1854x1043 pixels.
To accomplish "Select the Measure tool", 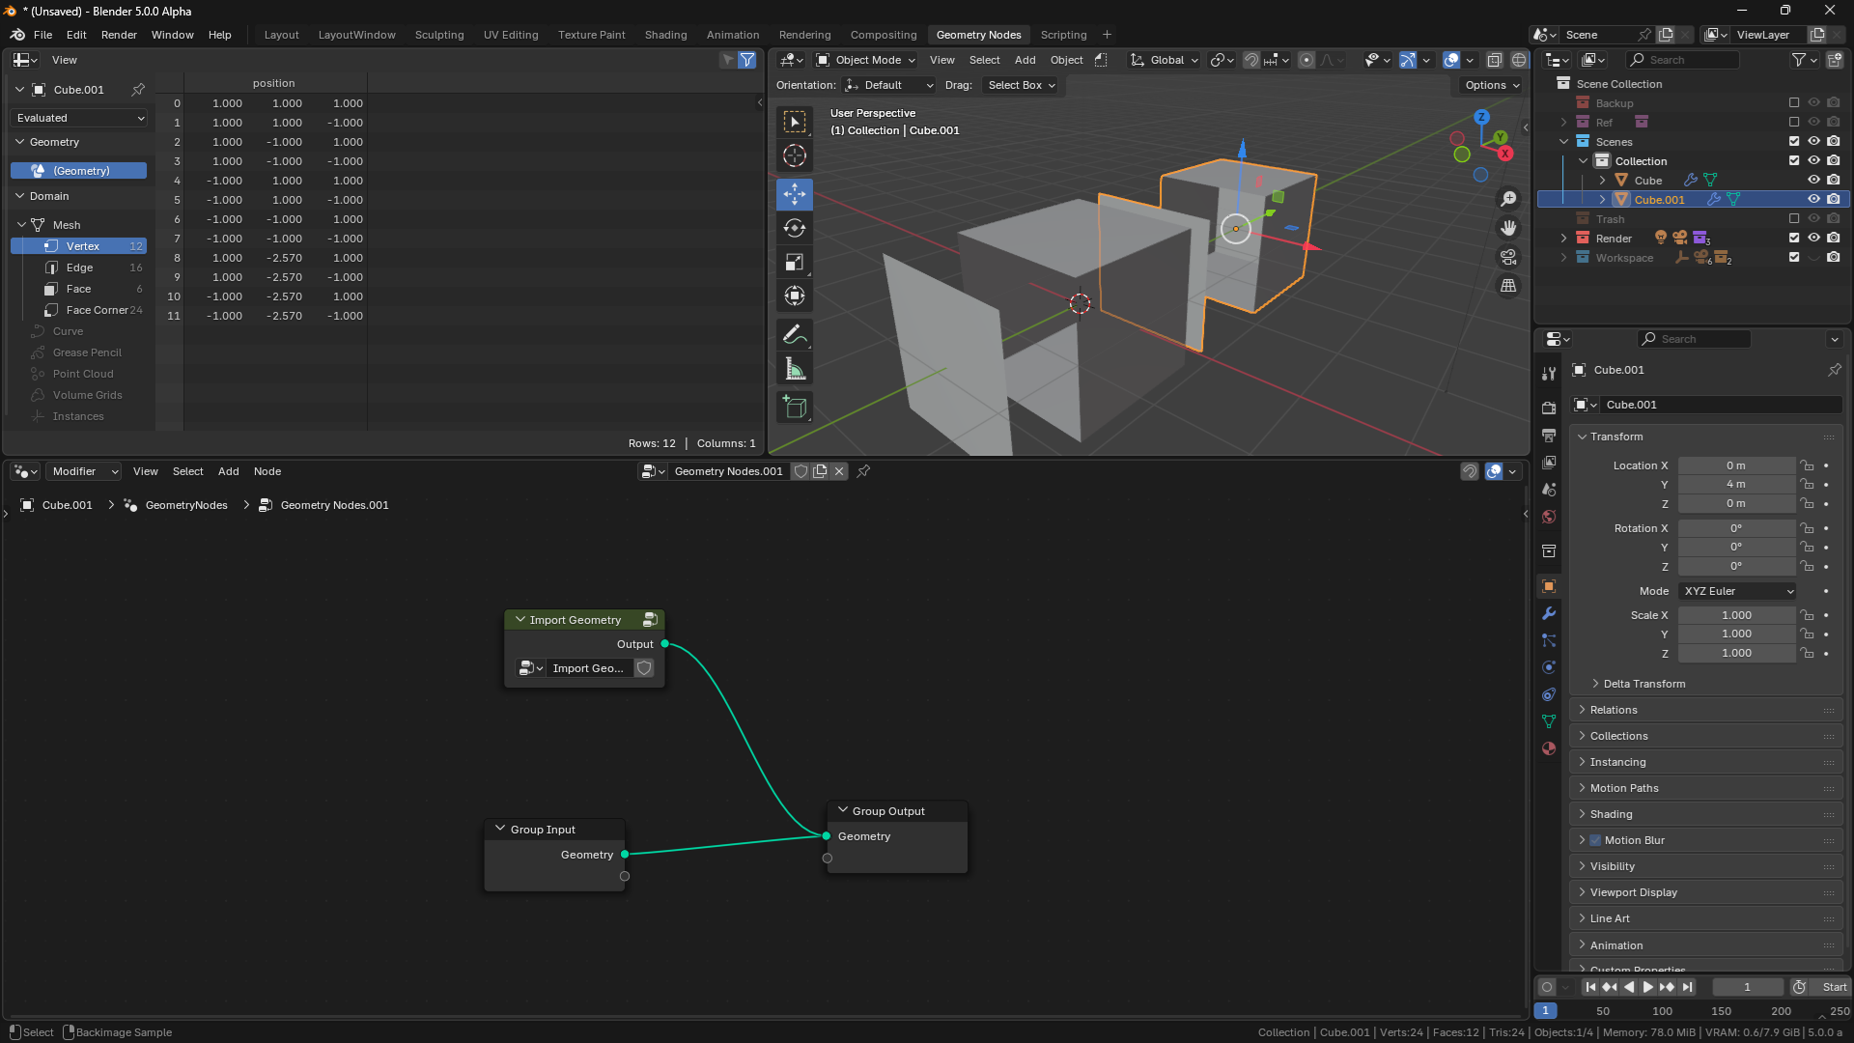I will pyautogui.click(x=795, y=369).
